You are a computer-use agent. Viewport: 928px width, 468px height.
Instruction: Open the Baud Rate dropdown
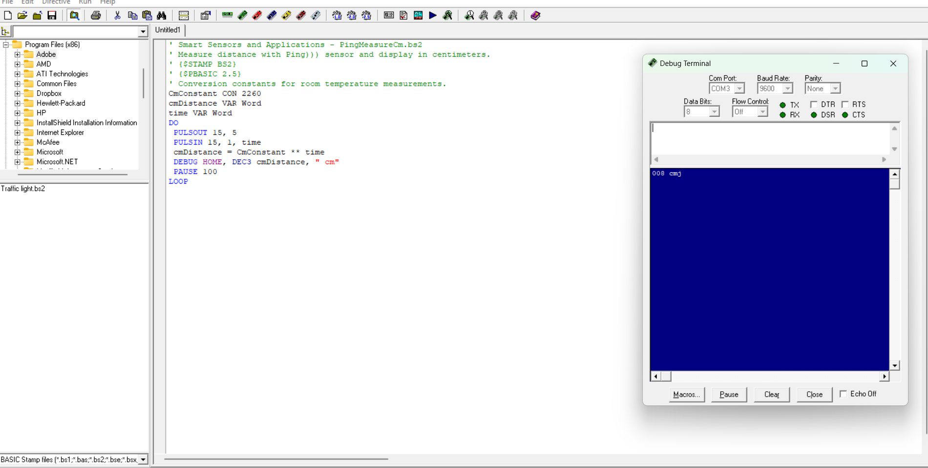coord(787,88)
